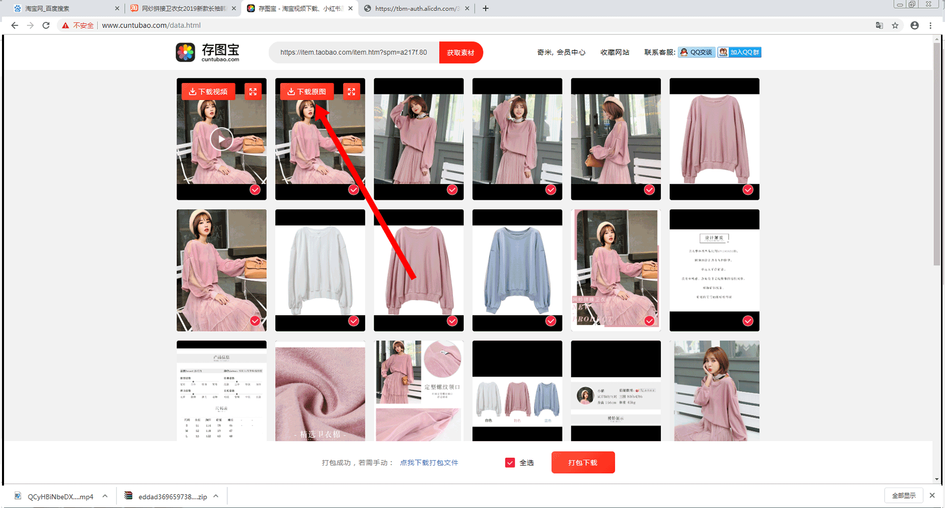Image resolution: width=945 pixels, height=508 pixels.
Task: Reload the page with the refresh icon
Action: (46, 25)
